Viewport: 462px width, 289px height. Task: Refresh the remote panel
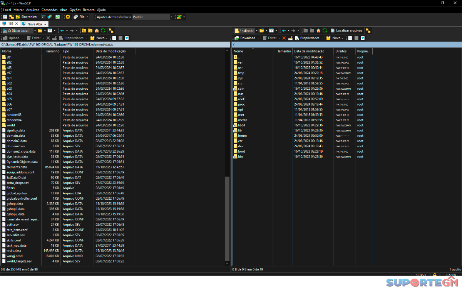point(325,31)
